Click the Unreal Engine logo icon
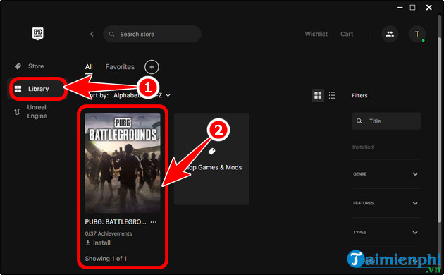 [17, 112]
